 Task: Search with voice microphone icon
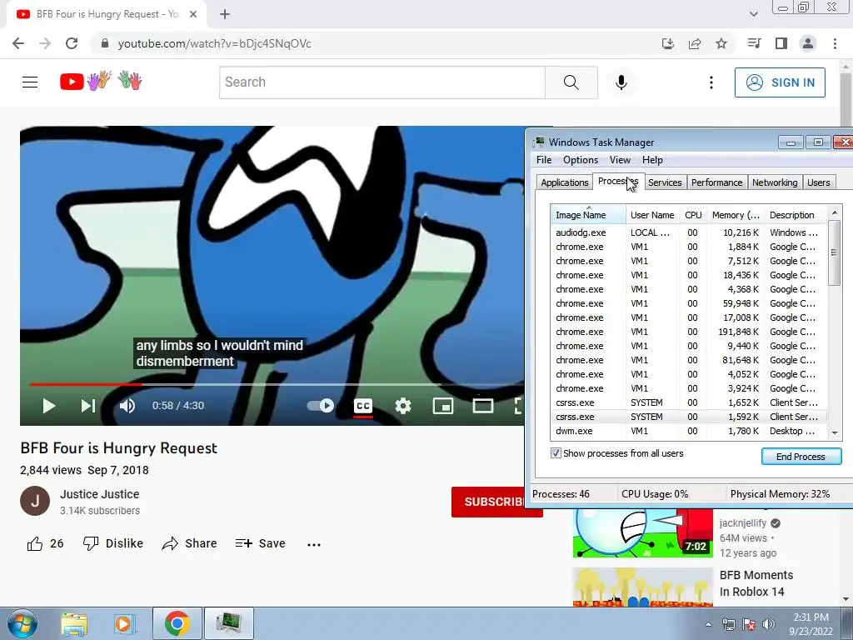pos(621,82)
